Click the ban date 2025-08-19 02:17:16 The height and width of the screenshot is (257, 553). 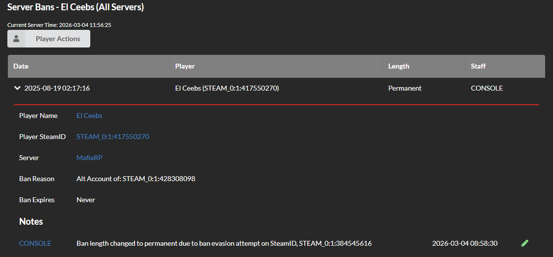(57, 89)
